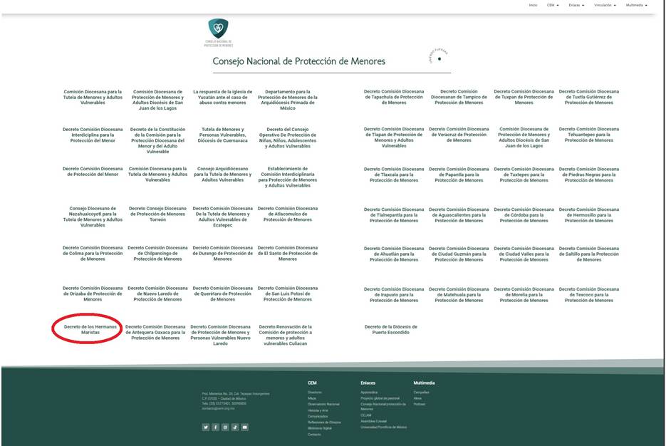Open the Multimedia dropdown in top navigation
The width and height of the screenshot is (666, 446).
coord(636,5)
